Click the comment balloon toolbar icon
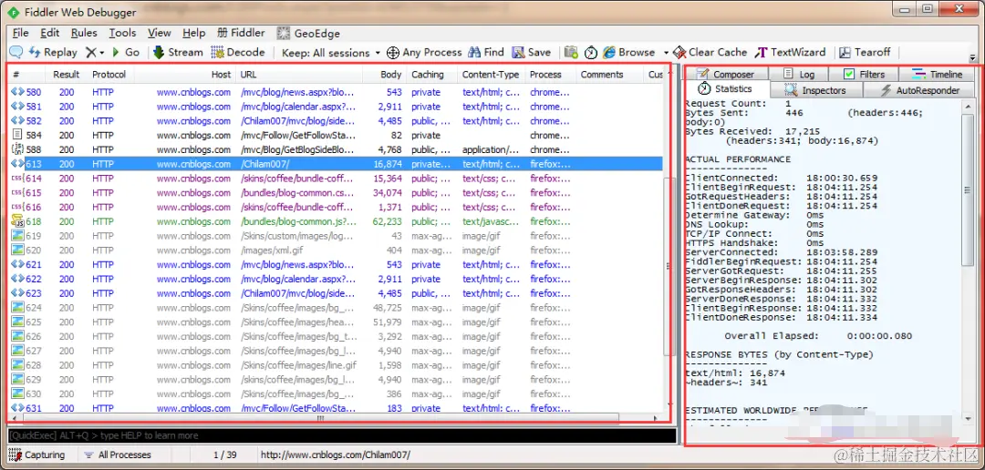The height and width of the screenshot is (470, 985). click(16, 52)
